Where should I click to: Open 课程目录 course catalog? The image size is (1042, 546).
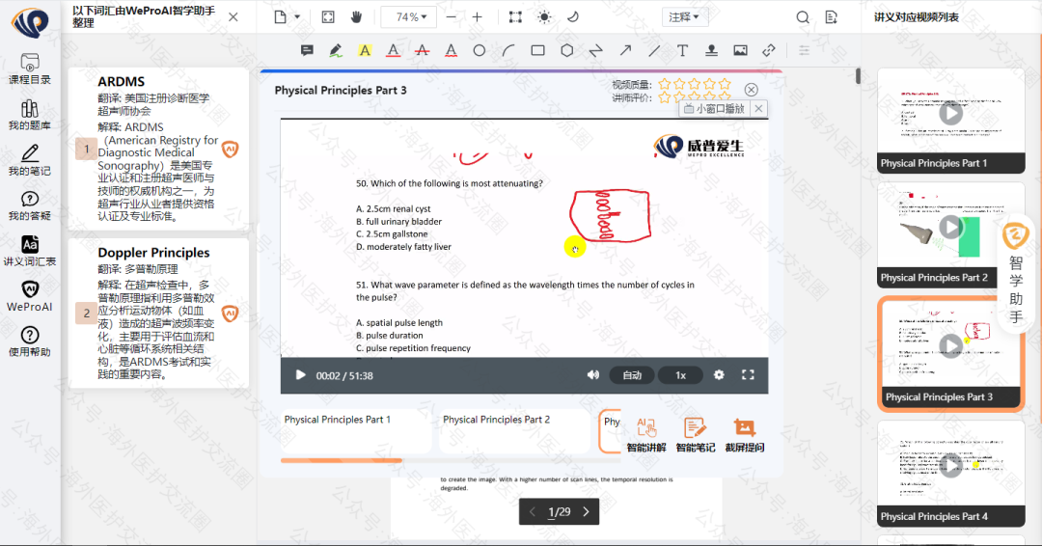(30, 68)
